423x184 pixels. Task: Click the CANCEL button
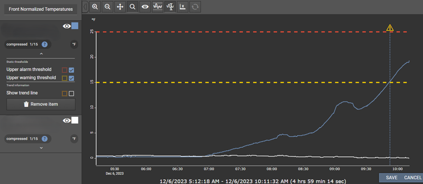pyautogui.click(x=412, y=178)
